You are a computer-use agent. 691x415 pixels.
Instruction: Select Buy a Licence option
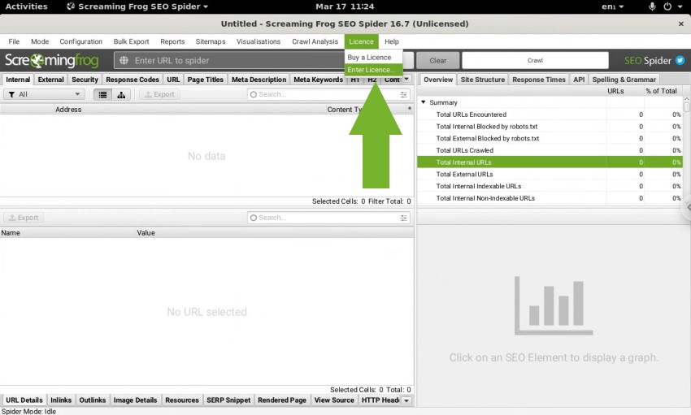[369, 58]
